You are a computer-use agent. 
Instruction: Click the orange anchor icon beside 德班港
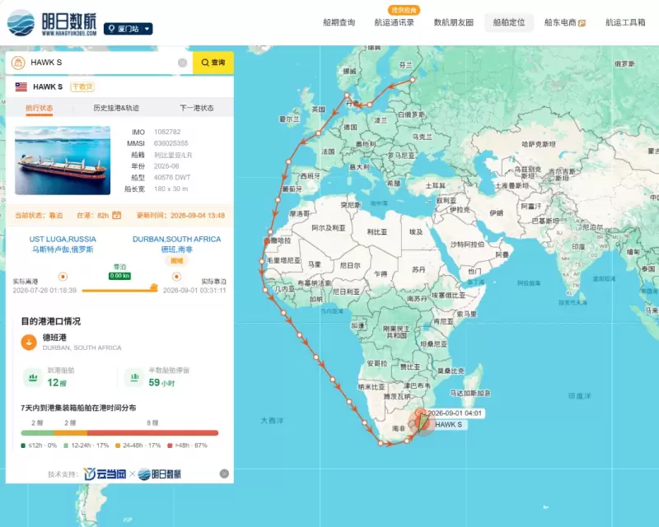tap(29, 342)
